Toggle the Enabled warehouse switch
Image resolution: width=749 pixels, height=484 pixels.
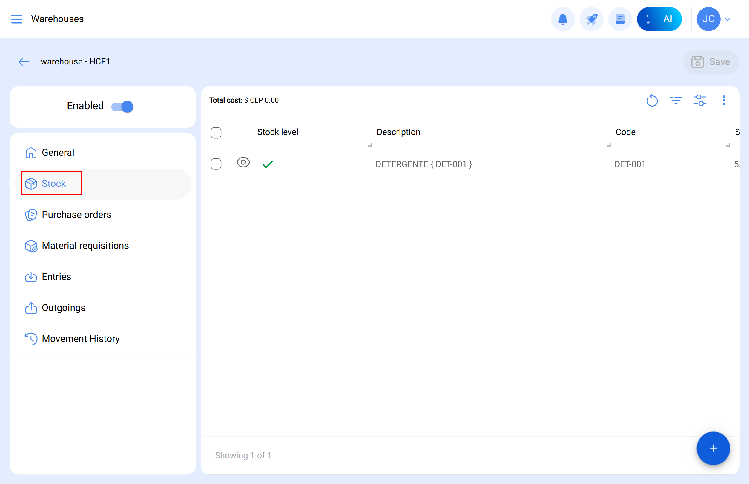[122, 107]
